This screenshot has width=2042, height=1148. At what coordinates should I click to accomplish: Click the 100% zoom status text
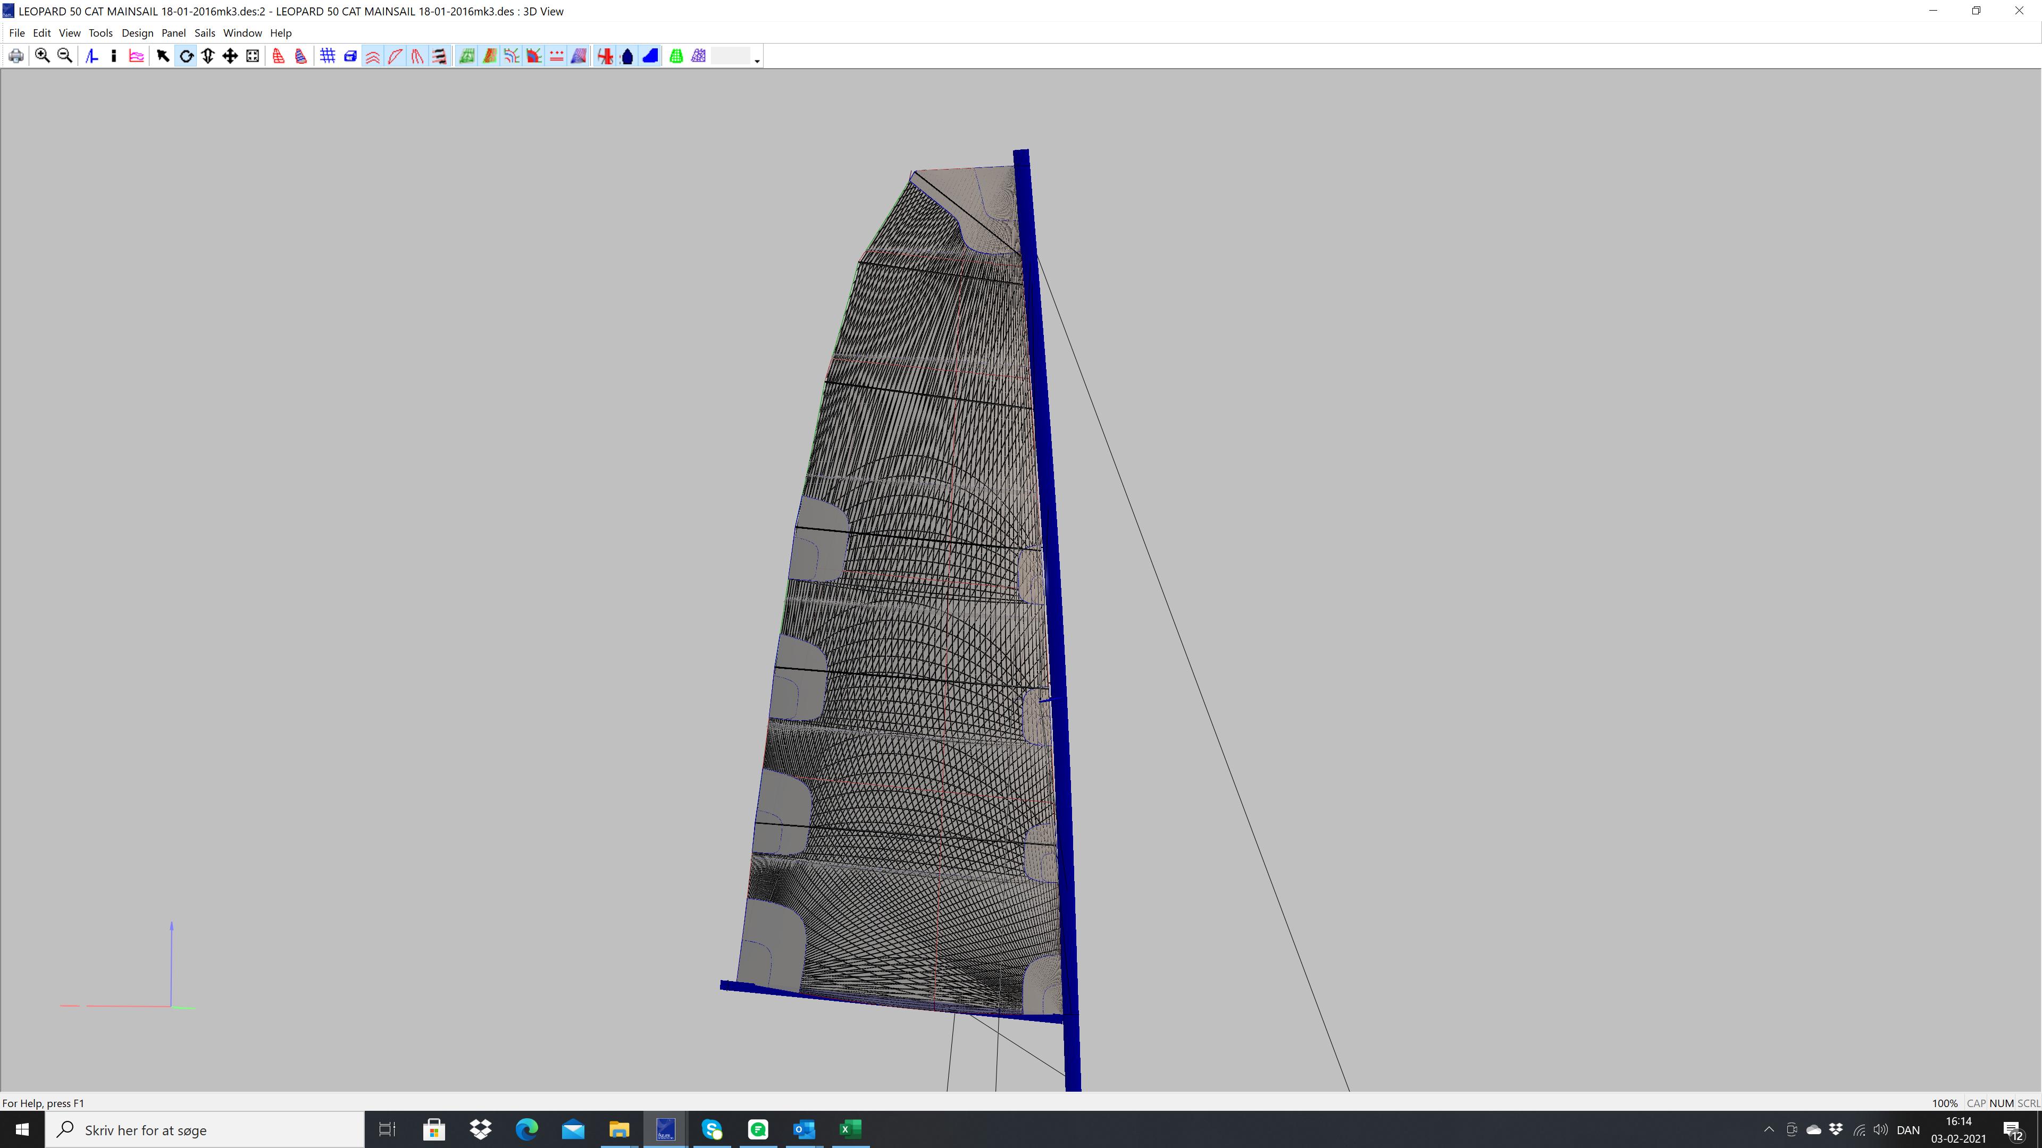coord(1945,1103)
